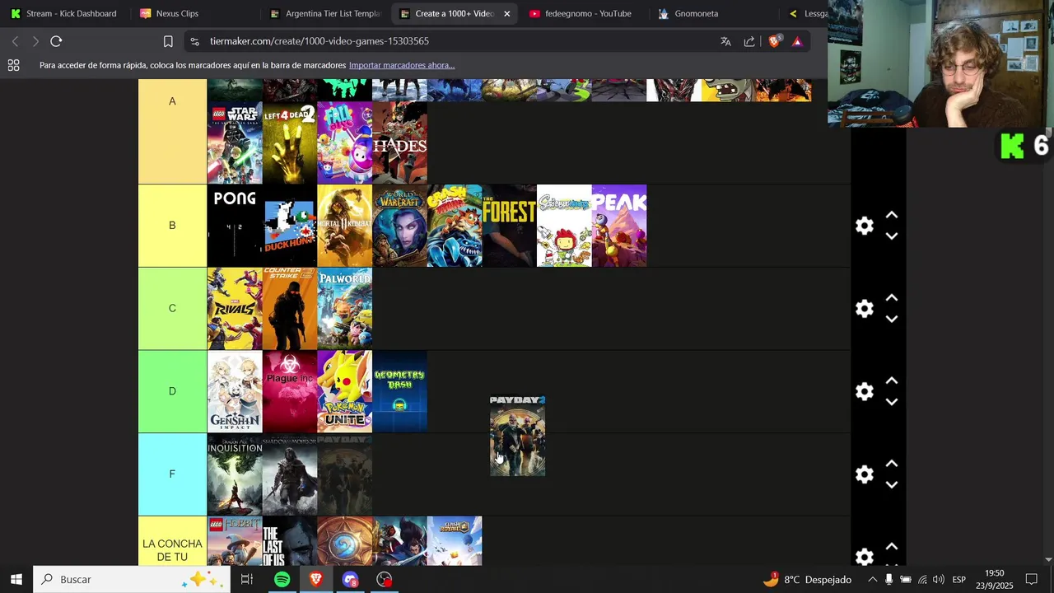
Task: Click LA CONCHA DE TU tier label
Action: tap(172, 541)
